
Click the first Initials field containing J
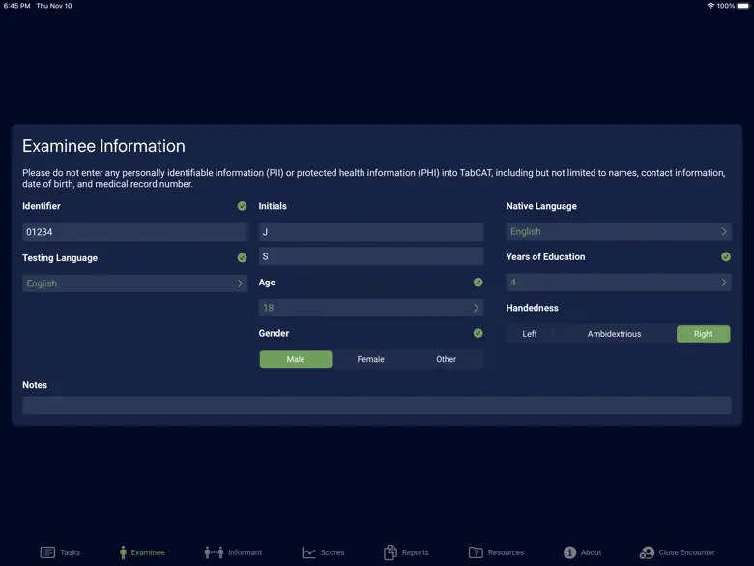[x=370, y=232]
